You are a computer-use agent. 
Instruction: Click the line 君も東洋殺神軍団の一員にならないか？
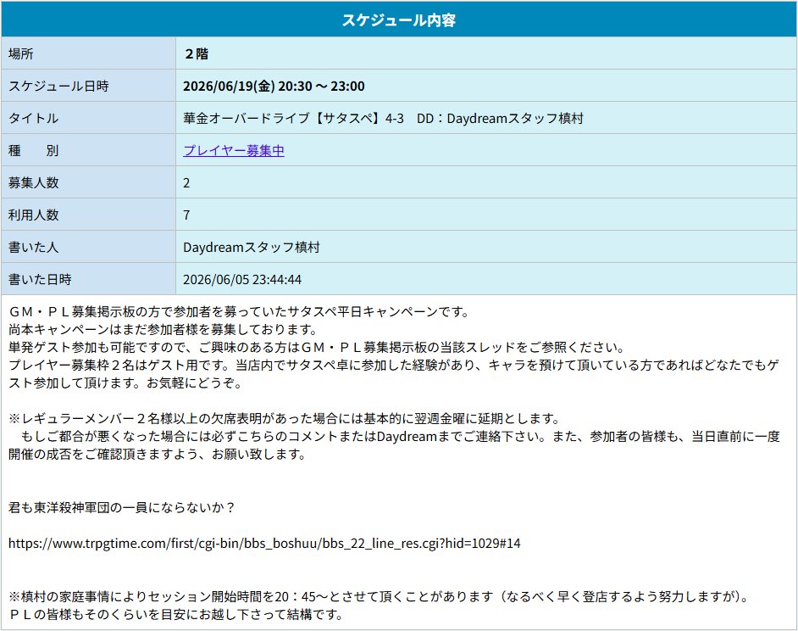(x=122, y=507)
